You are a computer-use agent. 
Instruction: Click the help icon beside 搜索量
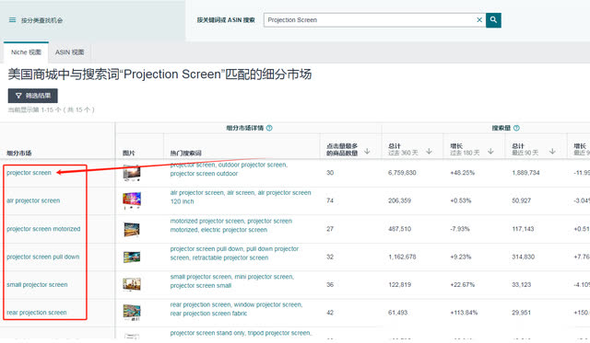pos(516,128)
